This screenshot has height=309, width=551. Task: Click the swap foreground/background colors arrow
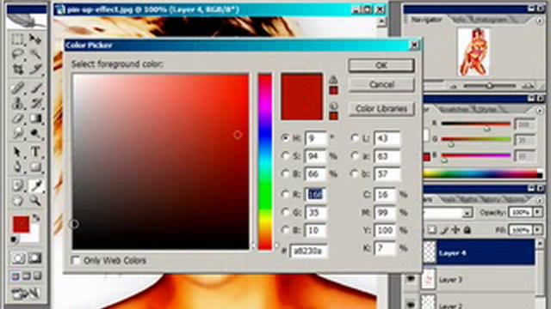36,218
